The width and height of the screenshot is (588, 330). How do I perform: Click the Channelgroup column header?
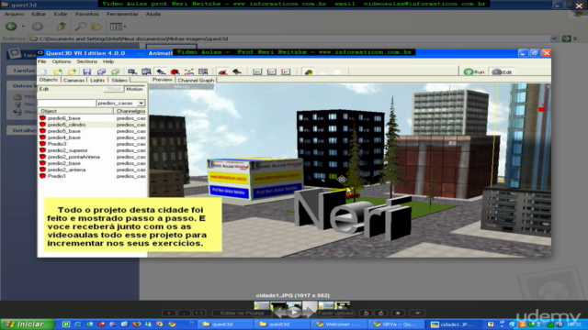tap(130, 111)
